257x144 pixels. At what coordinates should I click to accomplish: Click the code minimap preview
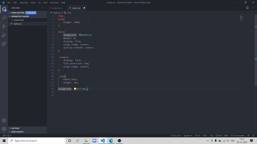tap(241, 18)
